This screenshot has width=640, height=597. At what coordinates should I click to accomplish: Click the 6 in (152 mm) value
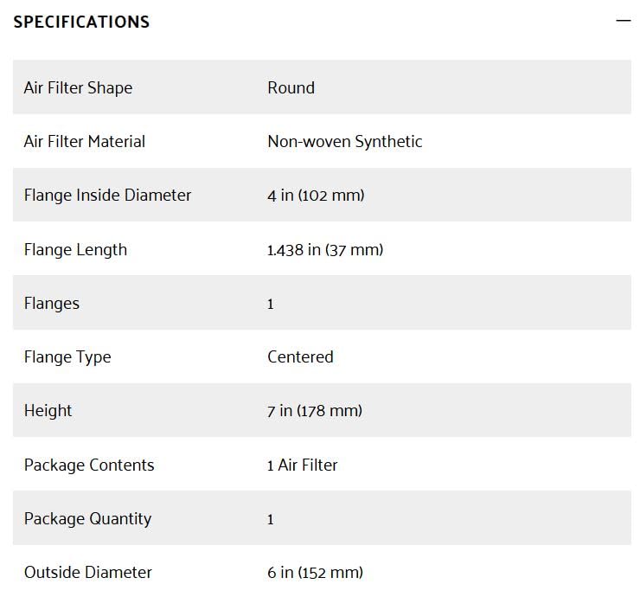[315, 572]
